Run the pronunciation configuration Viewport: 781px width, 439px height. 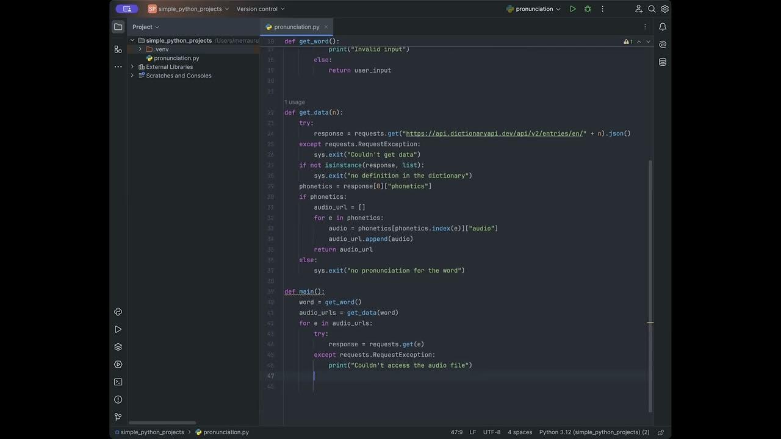572,9
